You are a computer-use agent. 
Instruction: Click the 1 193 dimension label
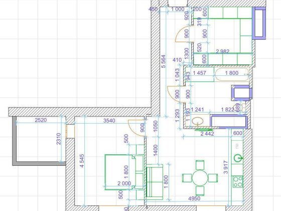pos(188,115)
